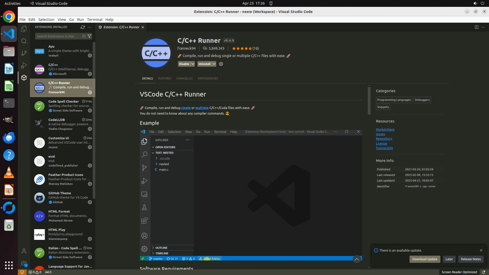
Task: Open Source Control view
Action: click(24, 53)
